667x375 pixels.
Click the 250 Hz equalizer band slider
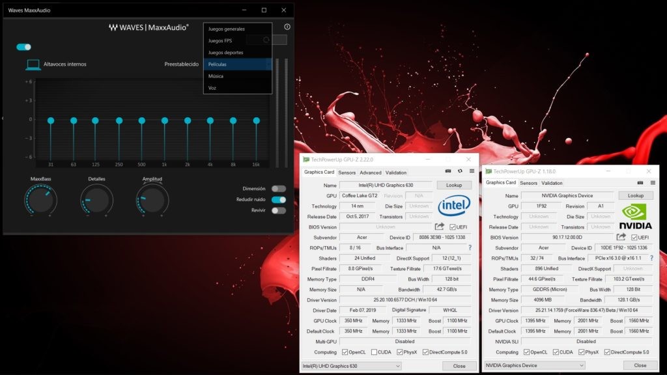119,120
